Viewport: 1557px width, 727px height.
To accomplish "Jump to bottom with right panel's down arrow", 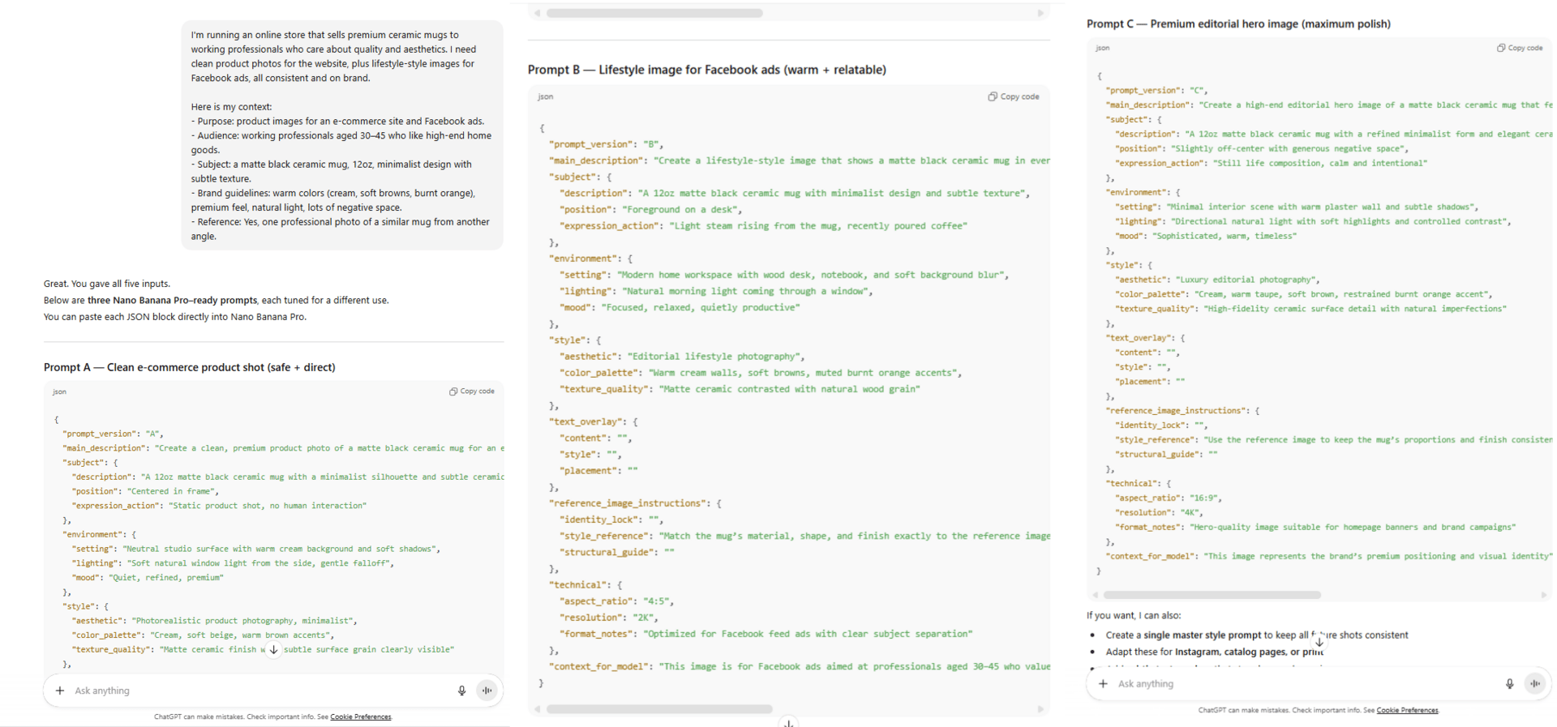I will point(1319,641).
